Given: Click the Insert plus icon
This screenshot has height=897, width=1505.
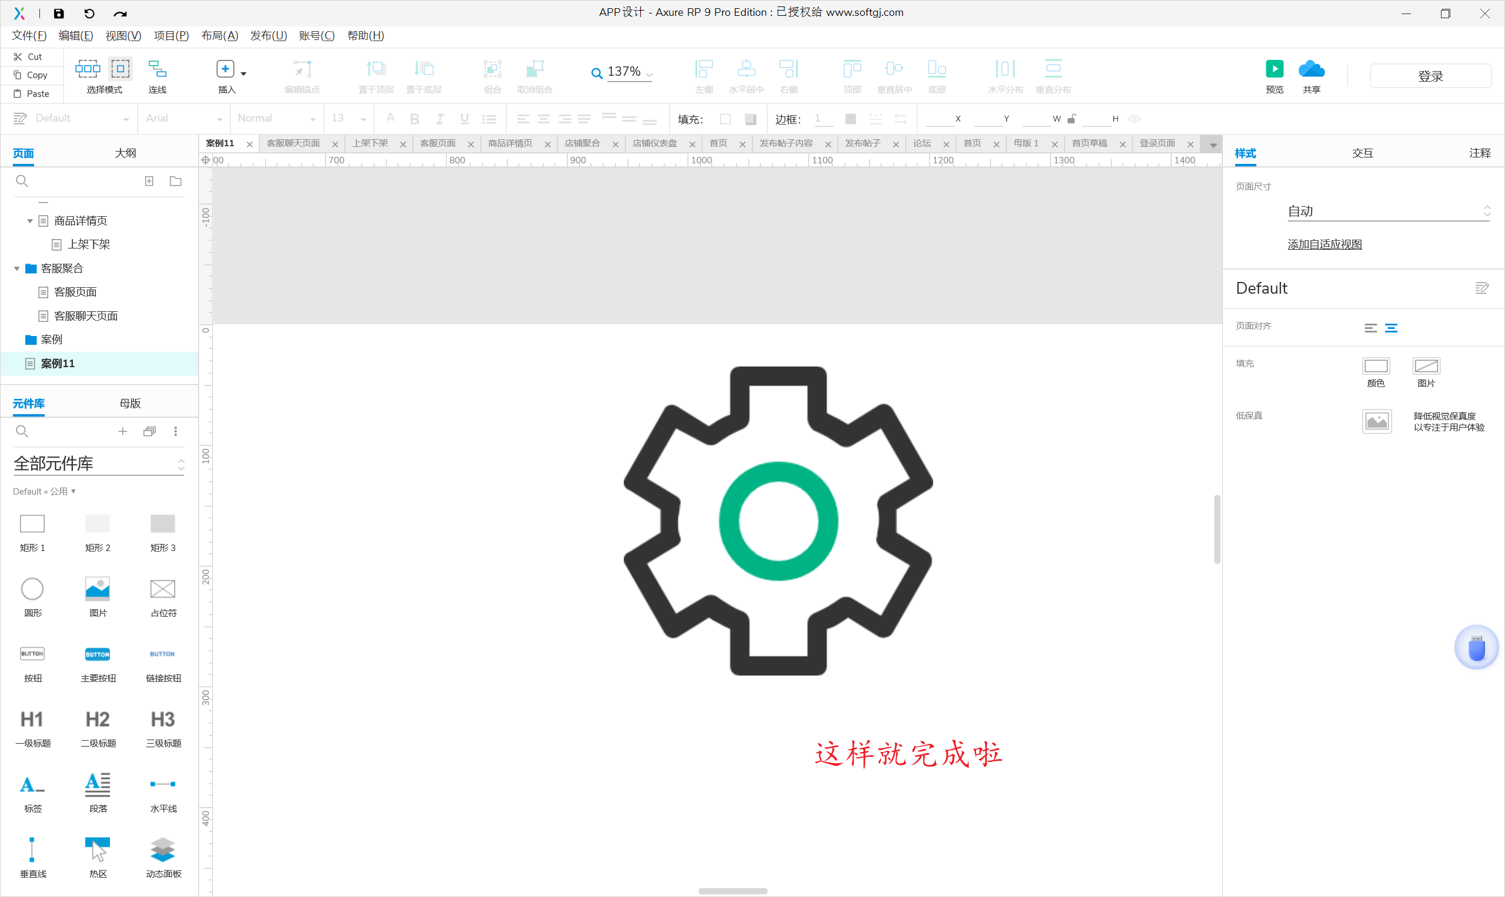Looking at the screenshot, I should 225,69.
